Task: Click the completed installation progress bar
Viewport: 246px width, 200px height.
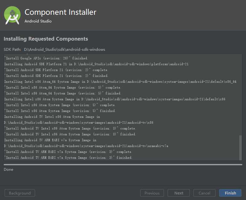Action: point(123,165)
